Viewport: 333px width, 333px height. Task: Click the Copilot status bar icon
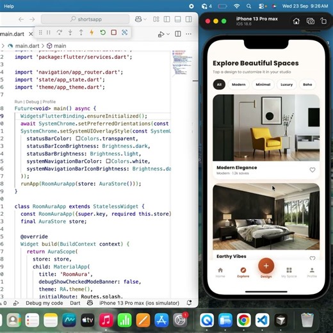90,303
